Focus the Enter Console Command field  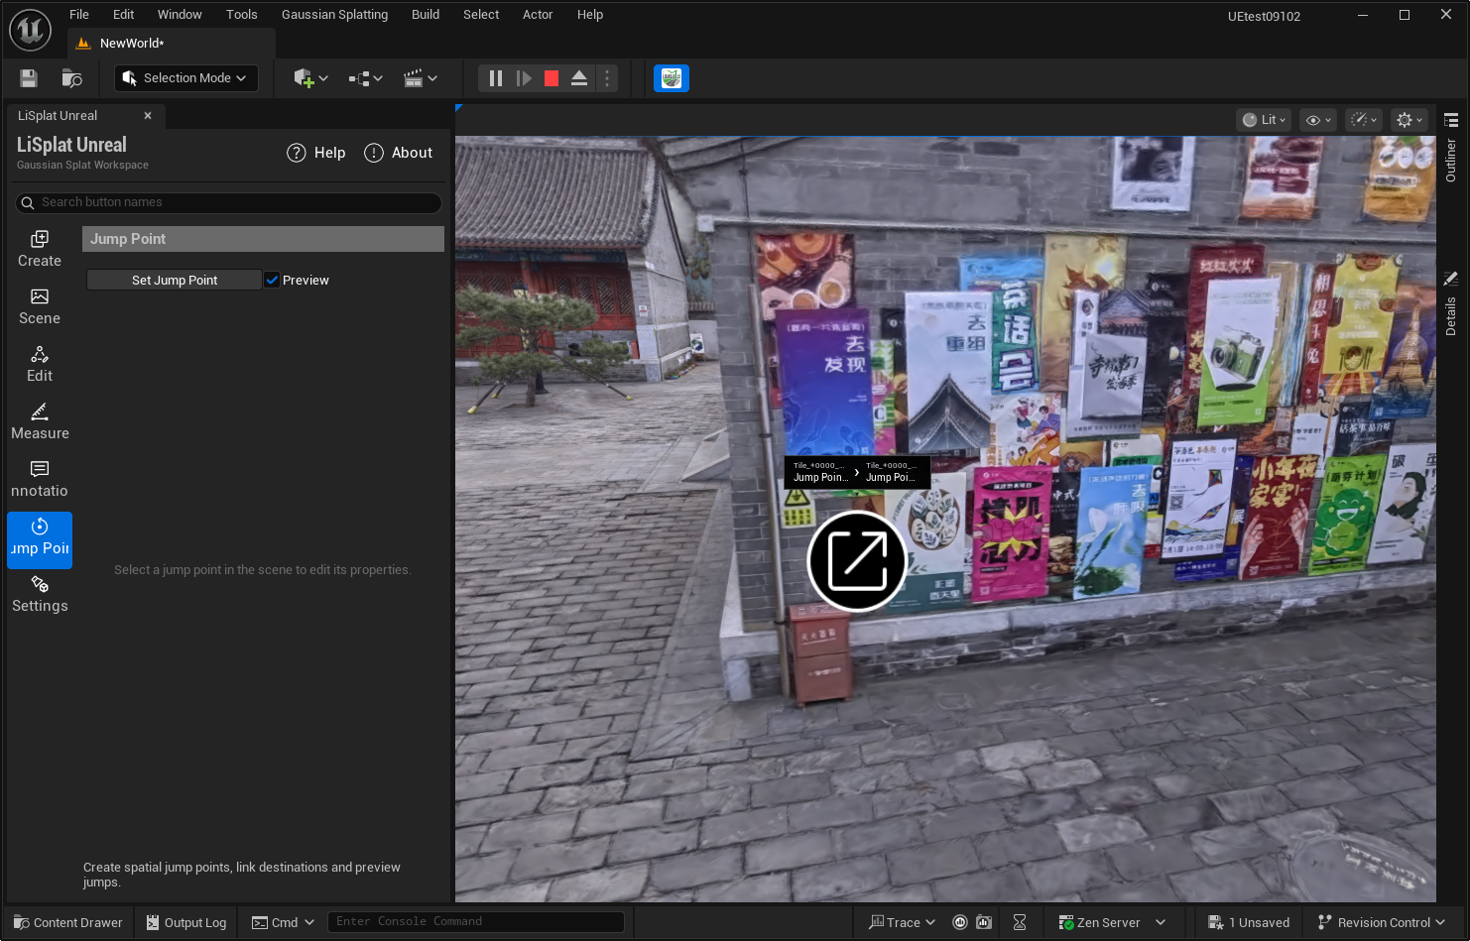point(476,922)
